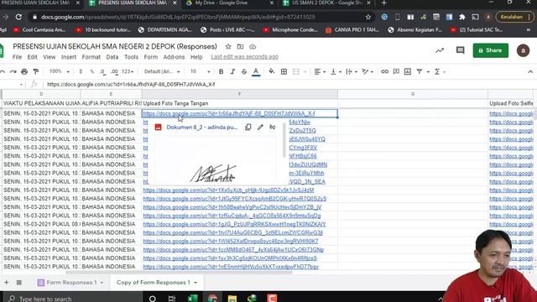Open CANVA PRO 1 TAH bookmark
537x302 pixels.
[x=352, y=30]
